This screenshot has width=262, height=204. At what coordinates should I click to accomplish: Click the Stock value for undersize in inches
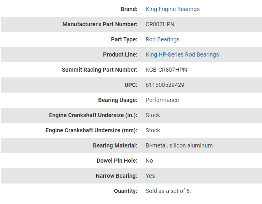pos(153,115)
